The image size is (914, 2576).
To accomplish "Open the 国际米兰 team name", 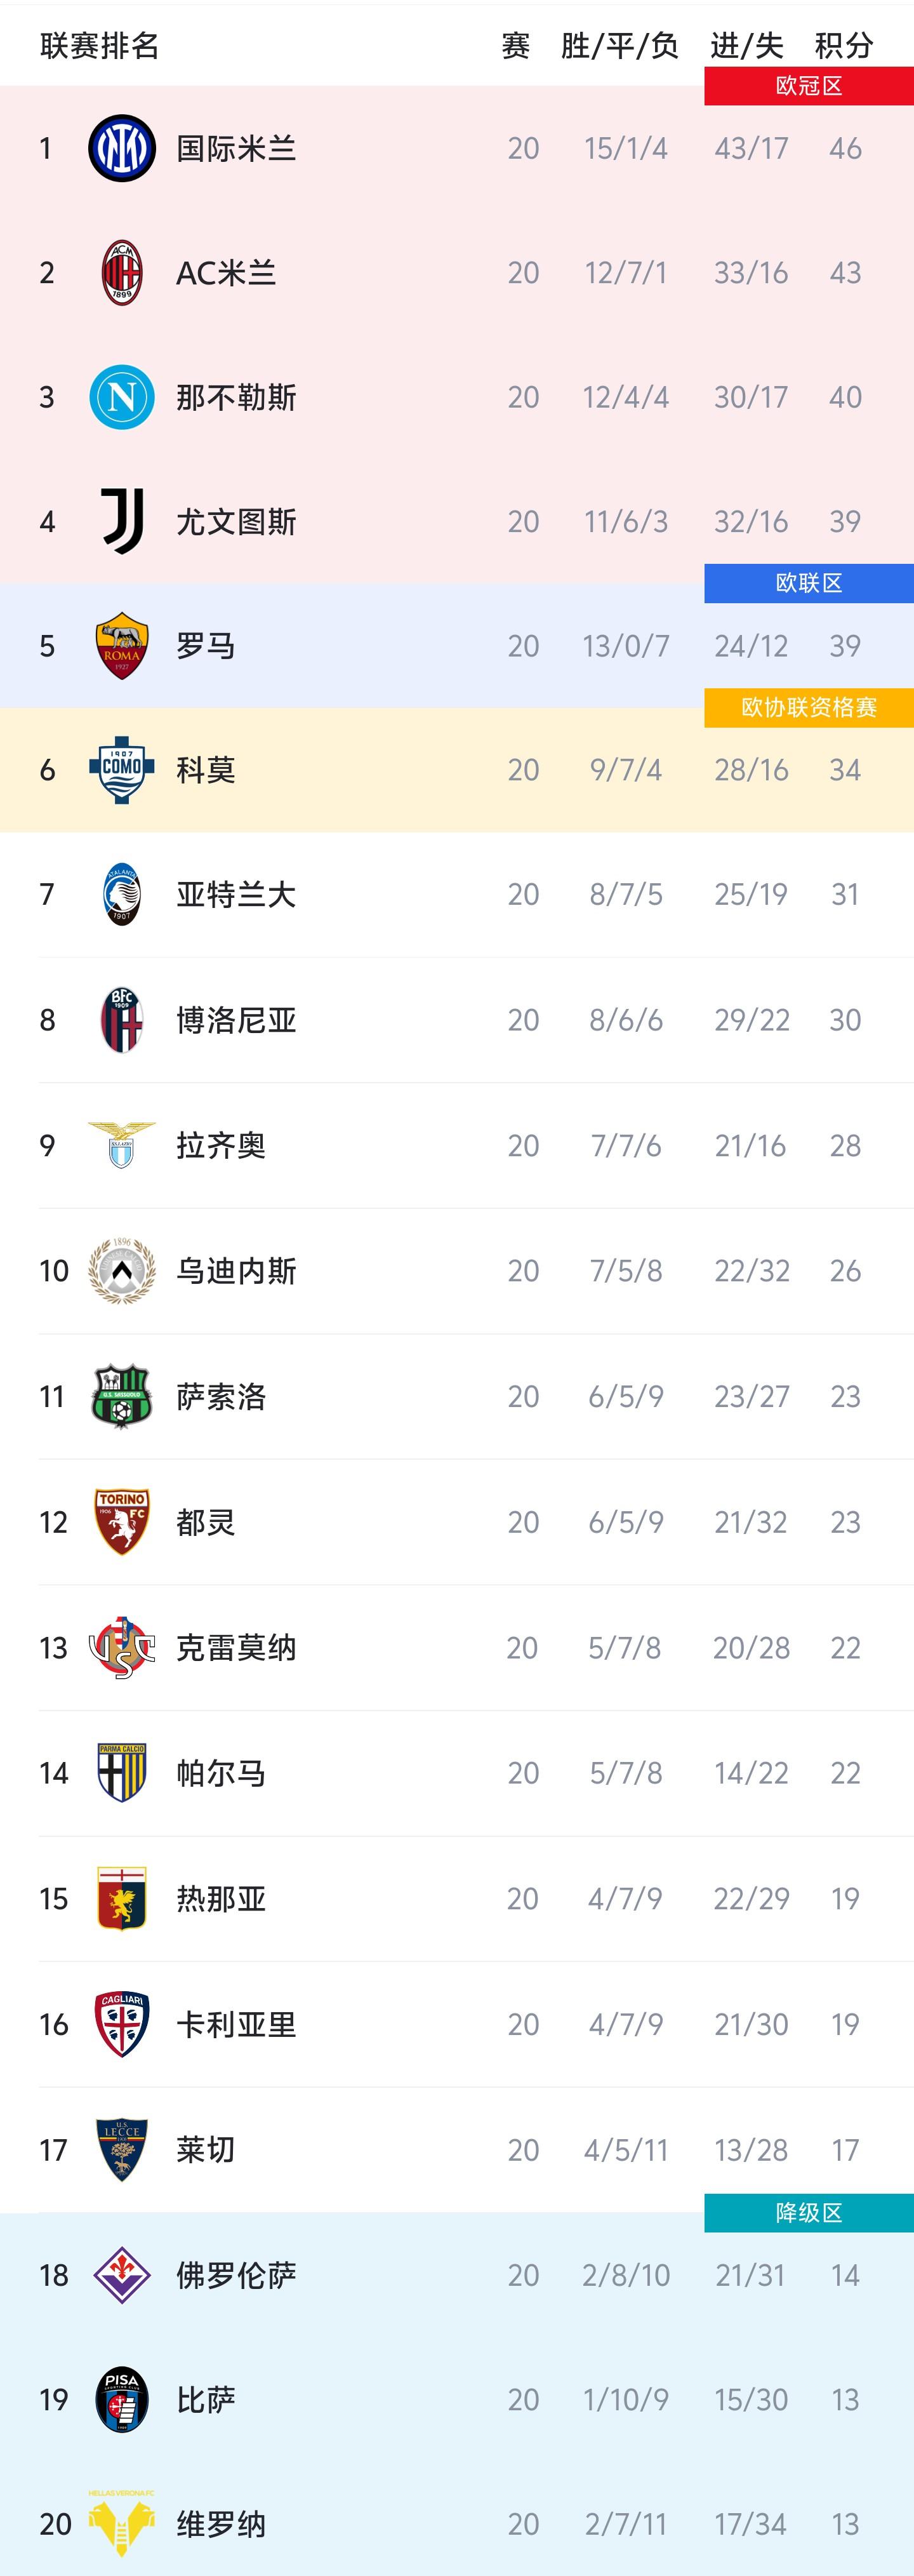I will point(236,149).
